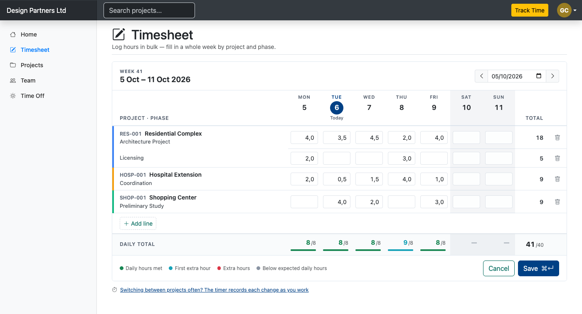Click the Track Time button

530,10
